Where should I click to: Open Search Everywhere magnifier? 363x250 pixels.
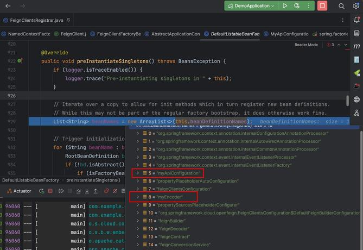coord(341,6)
